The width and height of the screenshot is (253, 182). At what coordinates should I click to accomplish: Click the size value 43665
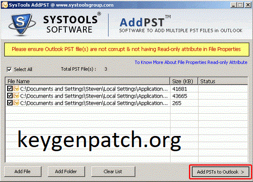[180, 96]
